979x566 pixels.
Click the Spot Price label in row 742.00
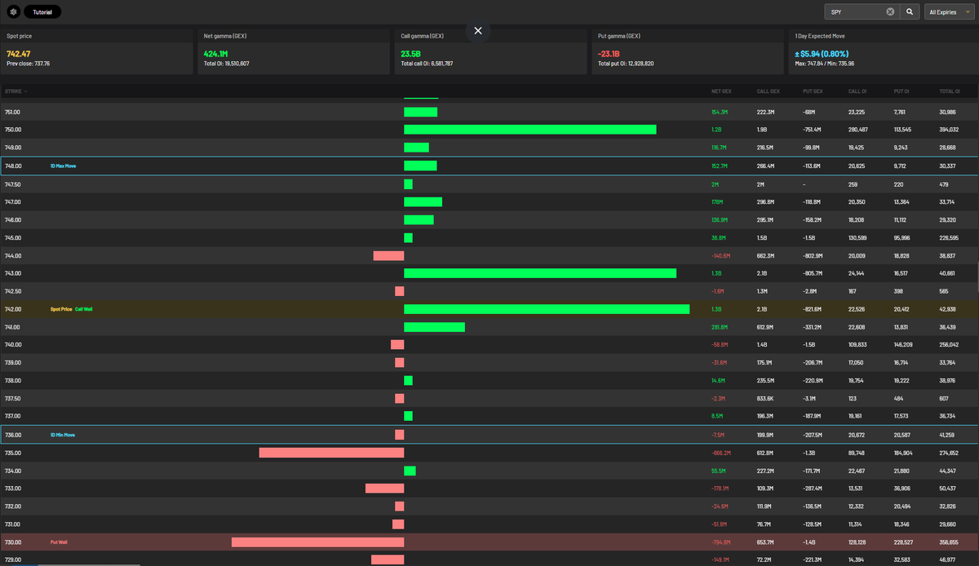61,309
